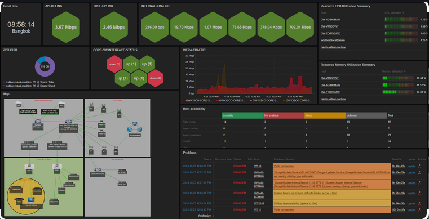Select the Printer 1 icon in Office Zone
This screenshot has height=219, width=429.
tap(102, 121)
